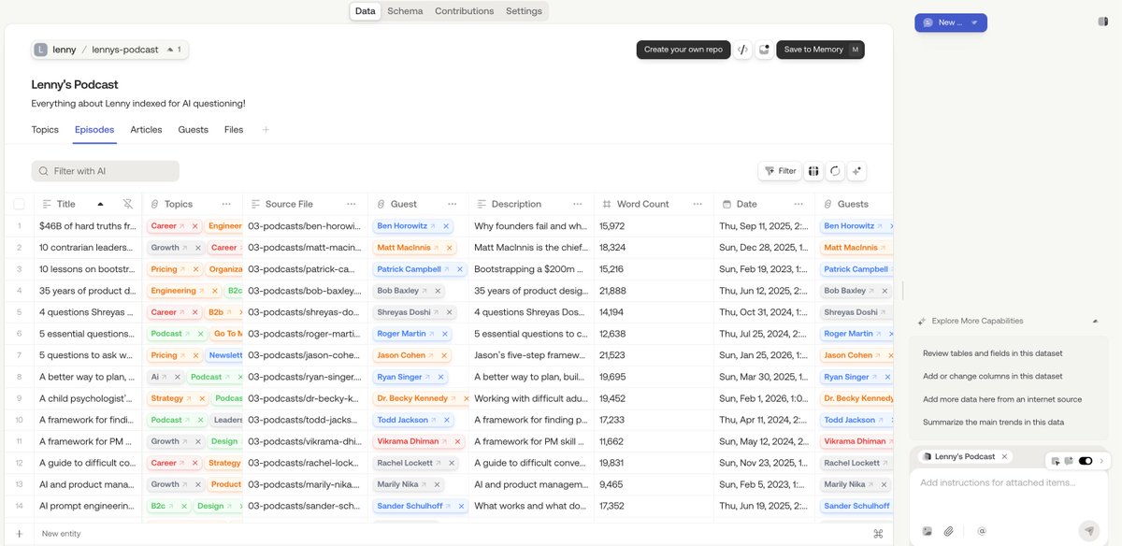Click the unpin icon in Title column header

127,204
